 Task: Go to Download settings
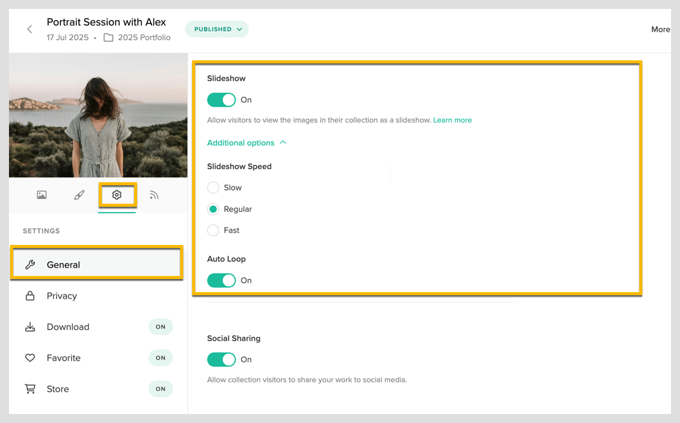68,327
